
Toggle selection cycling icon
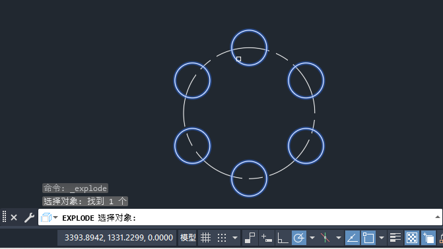(x=428, y=238)
